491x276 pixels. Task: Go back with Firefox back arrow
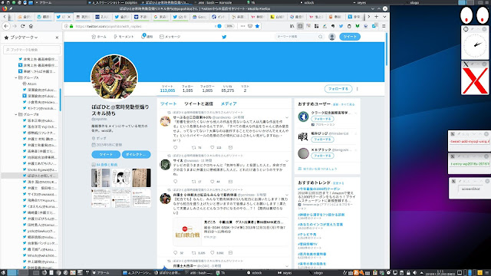click(x=6, y=26)
